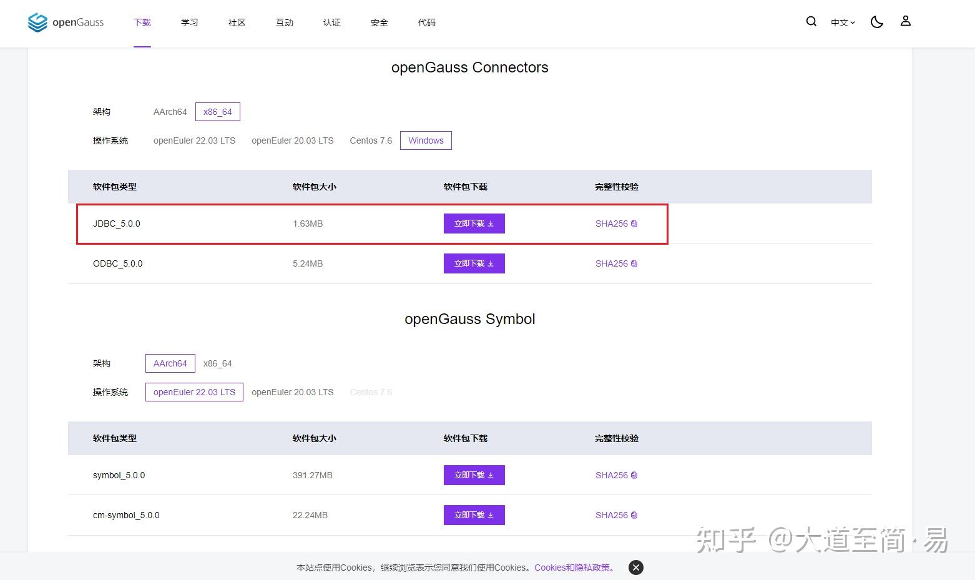Open the 社区 menu item
Viewport: 975px width, 580px height.
(x=237, y=22)
